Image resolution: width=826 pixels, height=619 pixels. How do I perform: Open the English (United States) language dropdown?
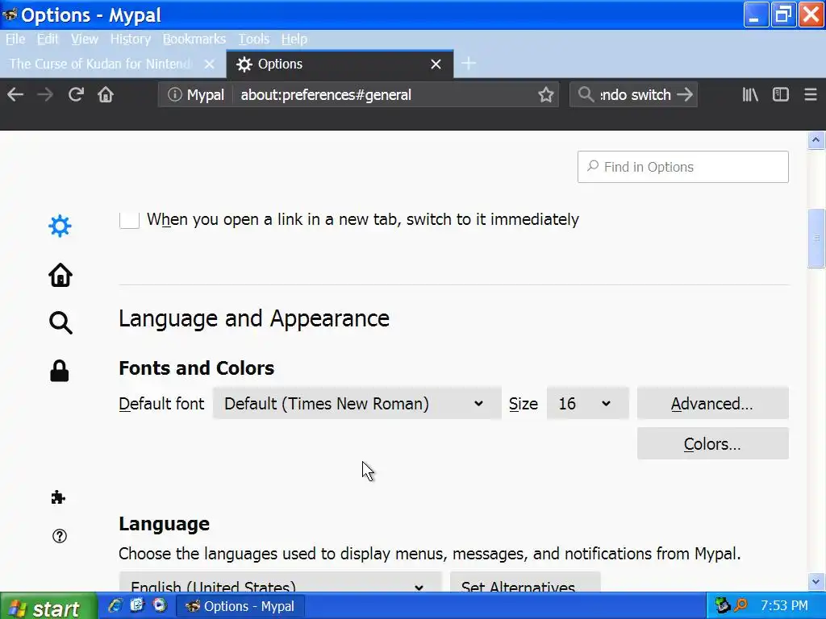tap(280, 582)
